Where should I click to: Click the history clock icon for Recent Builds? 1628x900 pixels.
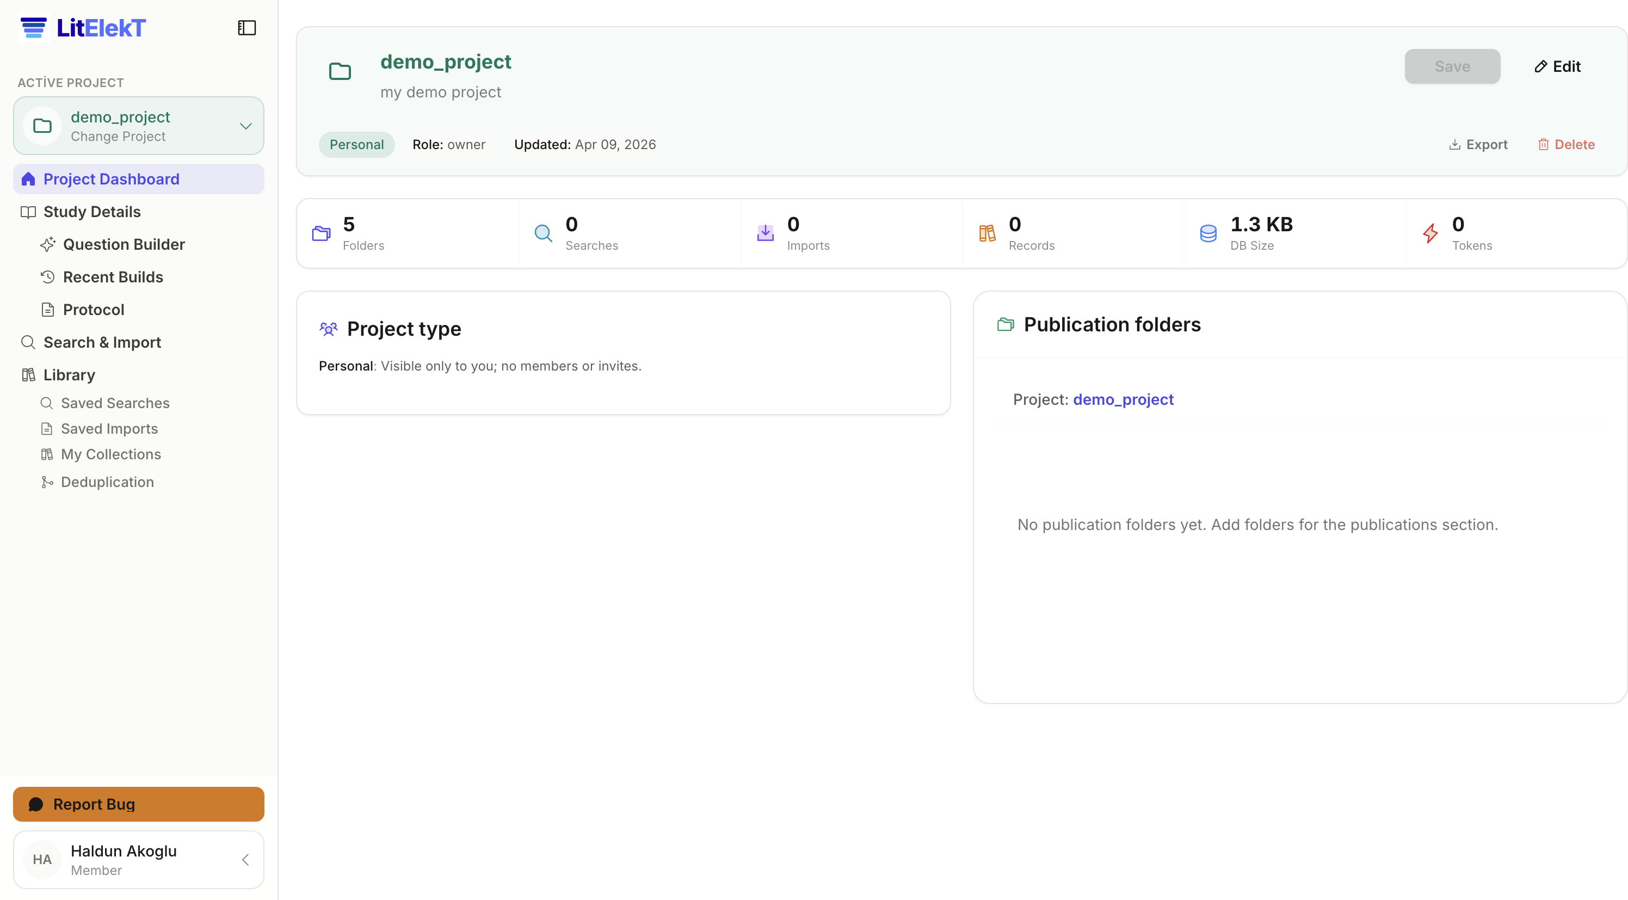click(47, 277)
